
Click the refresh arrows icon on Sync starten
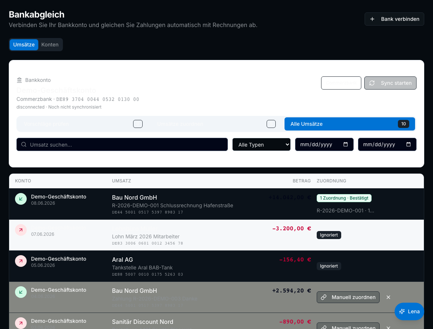[372, 83]
